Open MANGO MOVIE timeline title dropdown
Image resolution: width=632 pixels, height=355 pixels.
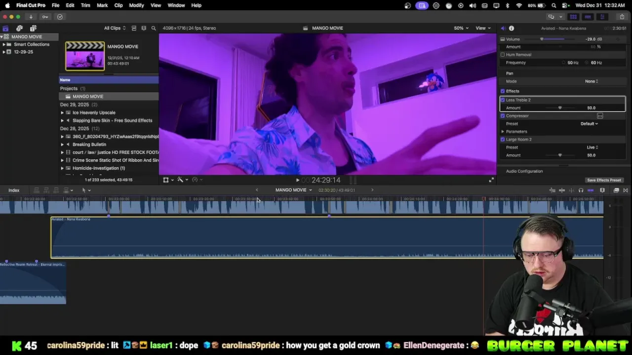[x=294, y=190]
